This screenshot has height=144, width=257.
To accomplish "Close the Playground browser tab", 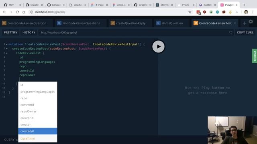I will pyautogui.click(x=237, y=5).
